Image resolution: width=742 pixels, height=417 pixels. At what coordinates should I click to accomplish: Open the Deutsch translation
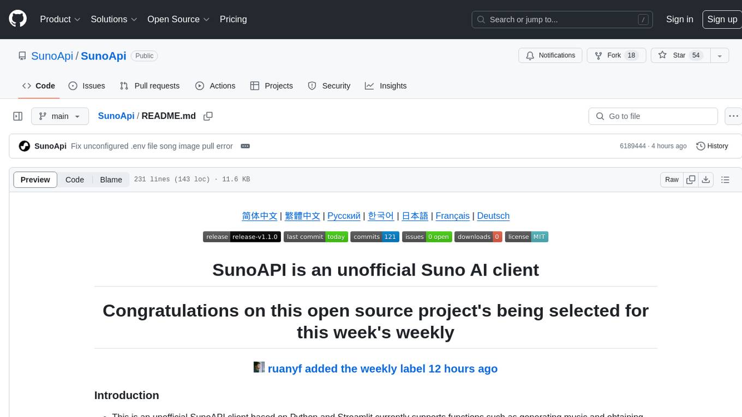(493, 216)
